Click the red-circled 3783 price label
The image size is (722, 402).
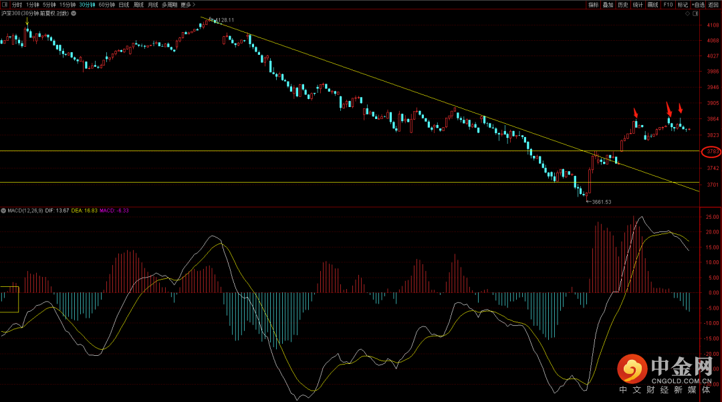pos(711,153)
